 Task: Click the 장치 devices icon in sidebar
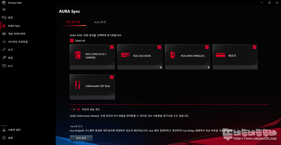coord(4,17)
